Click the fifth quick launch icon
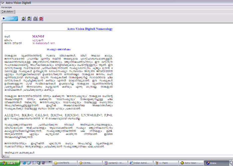The height and width of the screenshot is (166, 233). [x=44, y=163]
